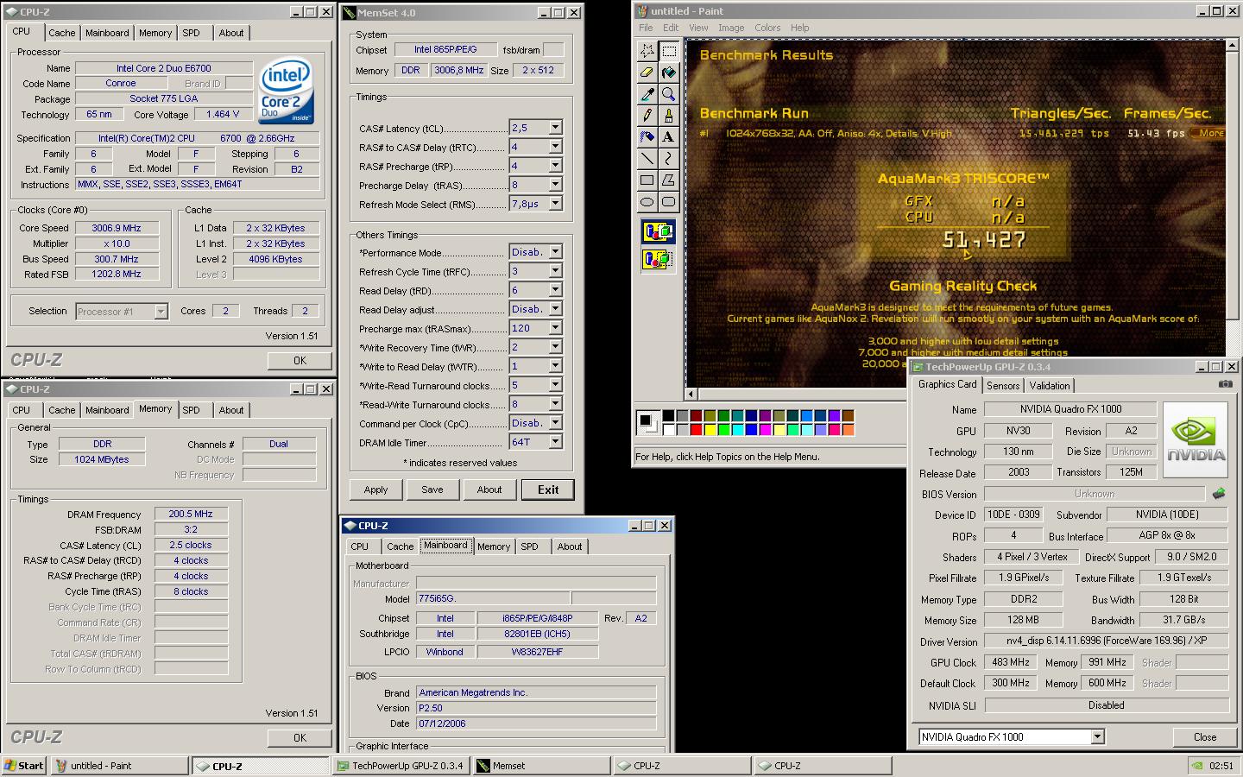Click the More button in AquaMark results
Screen dimensions: 1243x777
[1208, 133]
